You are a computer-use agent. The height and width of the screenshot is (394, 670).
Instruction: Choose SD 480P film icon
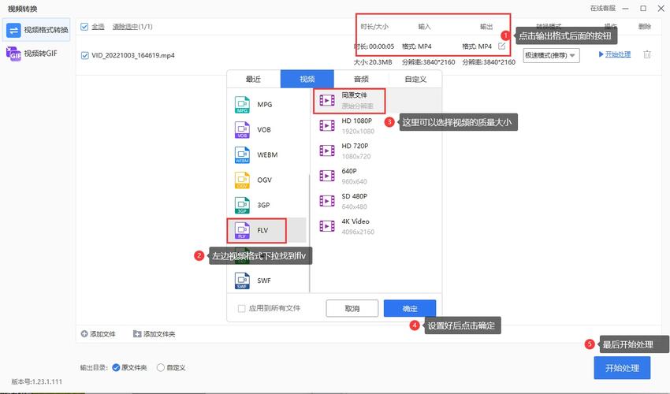coord(327,201)
